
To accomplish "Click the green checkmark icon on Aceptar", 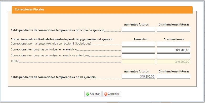I will [x=88, y=94].
